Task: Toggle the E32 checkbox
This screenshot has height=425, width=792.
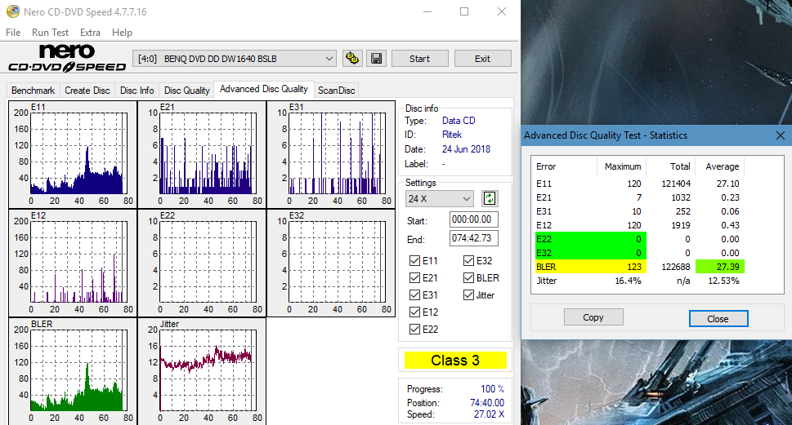Action: 468,261
